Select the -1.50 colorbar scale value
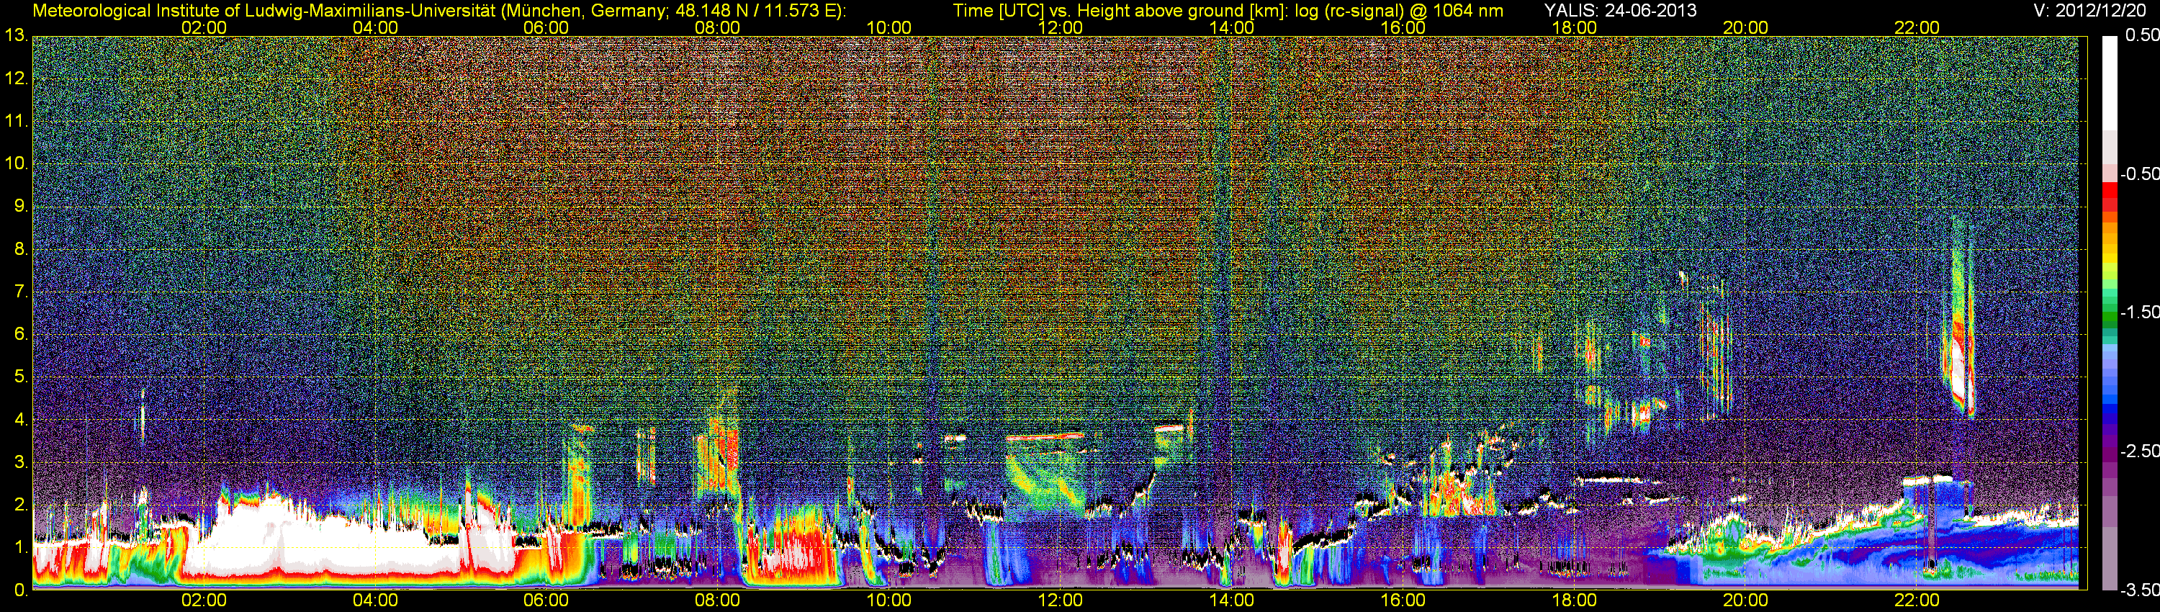 click(x=2139, y=312)
